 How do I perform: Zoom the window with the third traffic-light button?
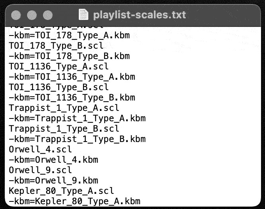click(x=48, y=15)
